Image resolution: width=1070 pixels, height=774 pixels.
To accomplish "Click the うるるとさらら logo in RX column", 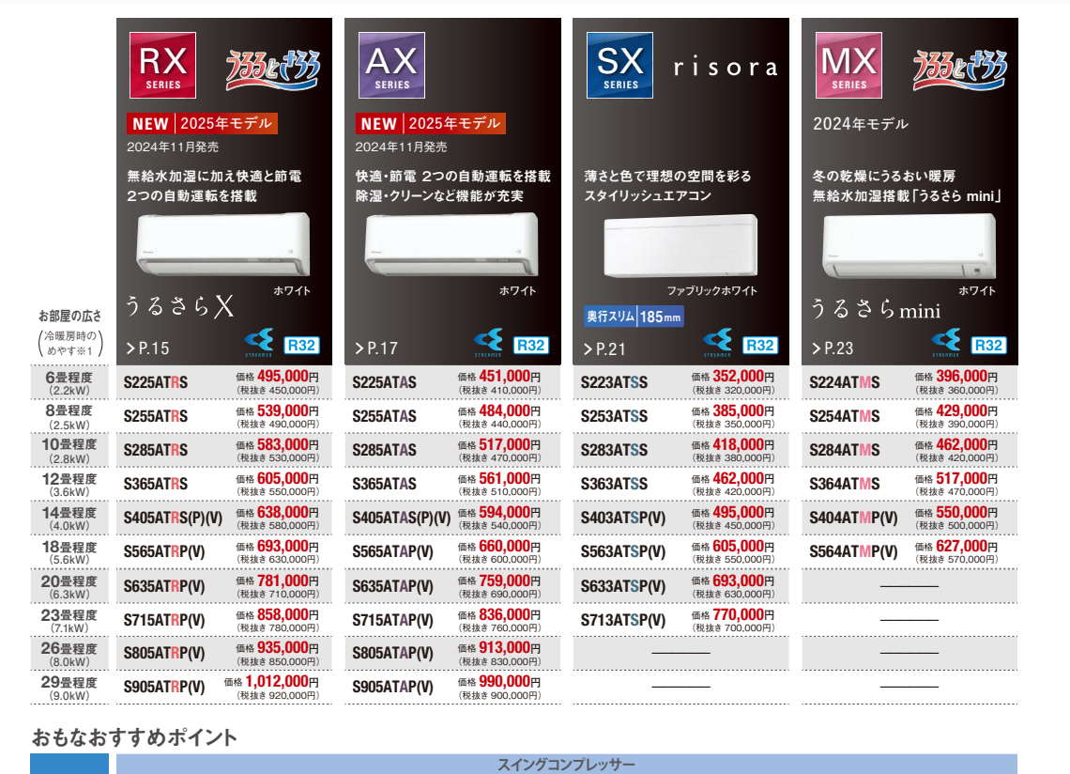I will pyautogui.click(x=273, y=70).
